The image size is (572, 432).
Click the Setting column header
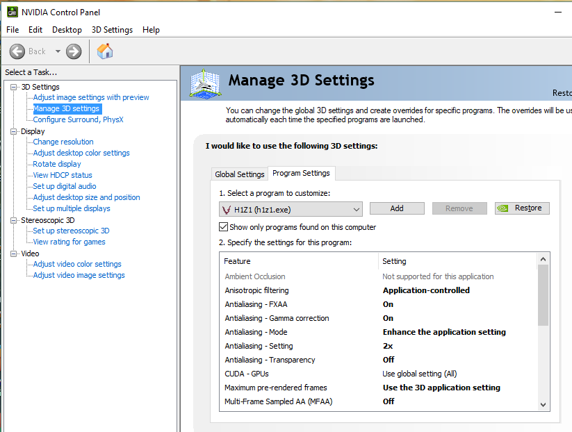pyautogui.click(x=458, y=261)
